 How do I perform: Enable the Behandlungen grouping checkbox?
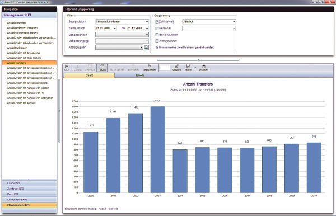pos(157,35)
